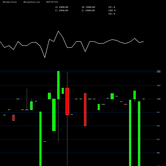Click the lowest trough of the white line chart
The width and height of the screenshot is (166, 166).
coord(45,57)
